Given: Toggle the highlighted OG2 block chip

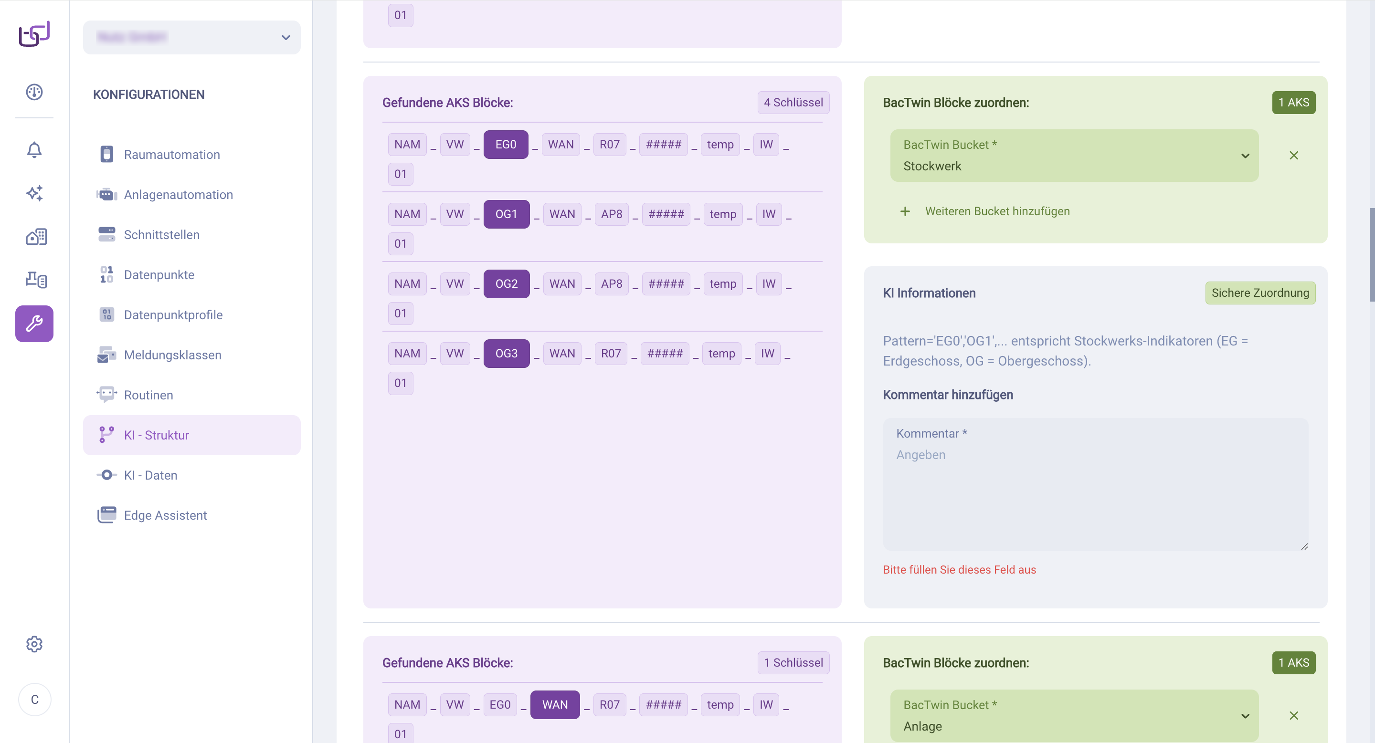Looking at the screenshot, I should coord(506,284).
